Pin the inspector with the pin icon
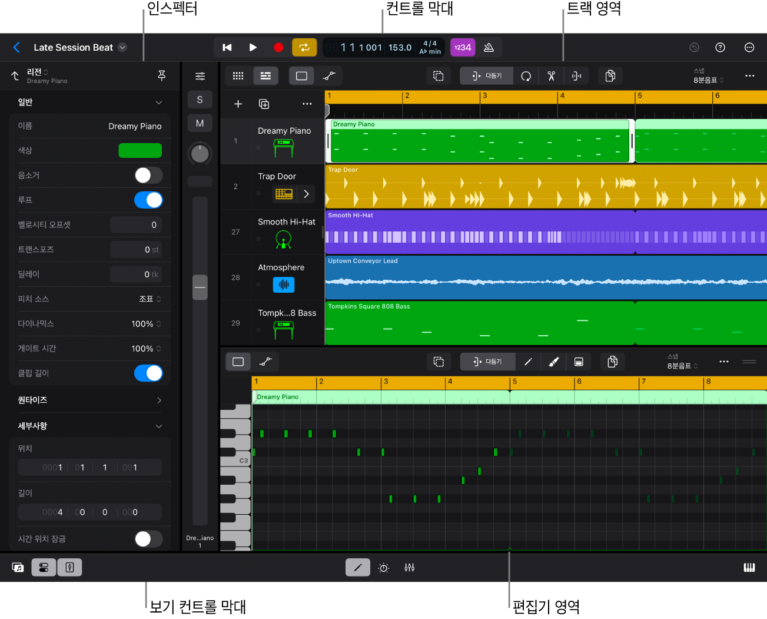767x619 pixels. 161,75
